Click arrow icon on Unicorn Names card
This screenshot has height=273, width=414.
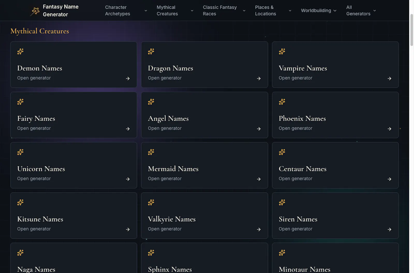point(128,179)
